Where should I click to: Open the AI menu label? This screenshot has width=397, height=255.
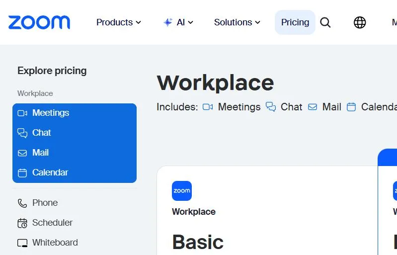pos(181,22)
